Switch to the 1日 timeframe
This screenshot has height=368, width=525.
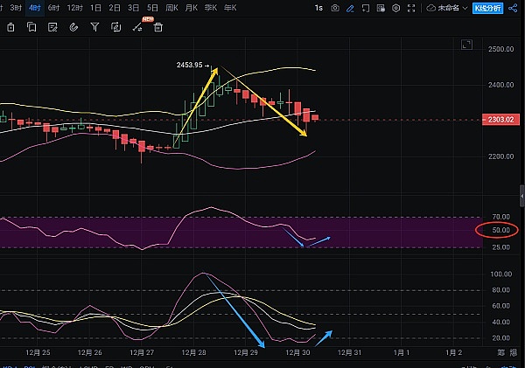[95, 8]
